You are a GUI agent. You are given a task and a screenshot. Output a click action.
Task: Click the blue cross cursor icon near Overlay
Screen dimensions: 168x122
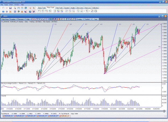click(x=70, y=19)
